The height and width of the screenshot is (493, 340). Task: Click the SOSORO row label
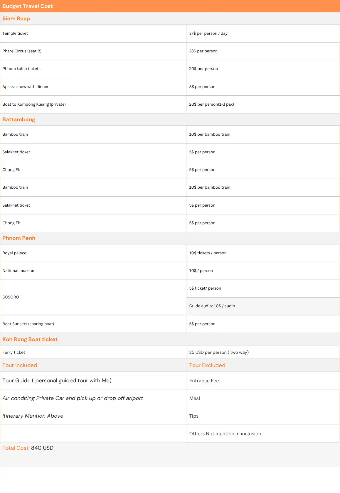(11, 297)
